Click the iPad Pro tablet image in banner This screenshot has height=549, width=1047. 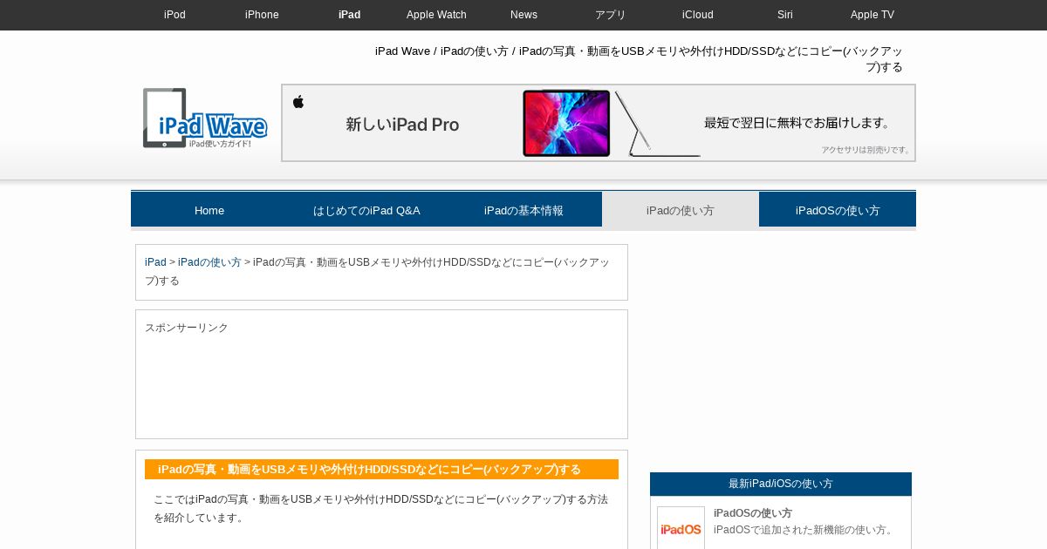(566, 123)
